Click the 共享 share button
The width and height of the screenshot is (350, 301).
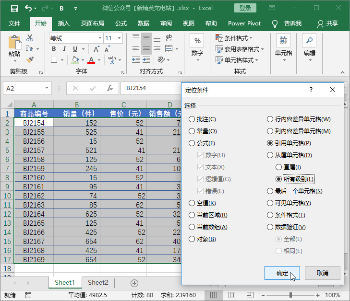328,23
